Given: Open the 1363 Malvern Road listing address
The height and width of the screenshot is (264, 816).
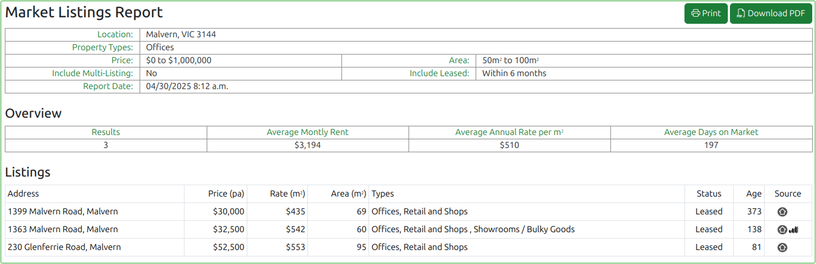Looking at the screenshot, I should (63, 229).
